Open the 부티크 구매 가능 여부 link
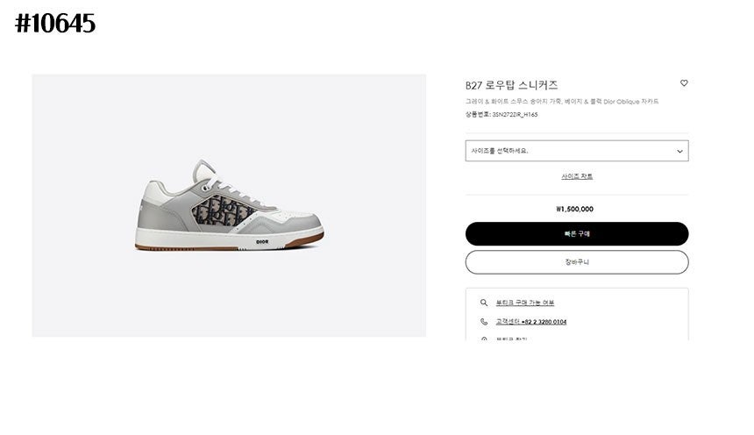This screenshot has width=754, height=435. pos(524,303)
